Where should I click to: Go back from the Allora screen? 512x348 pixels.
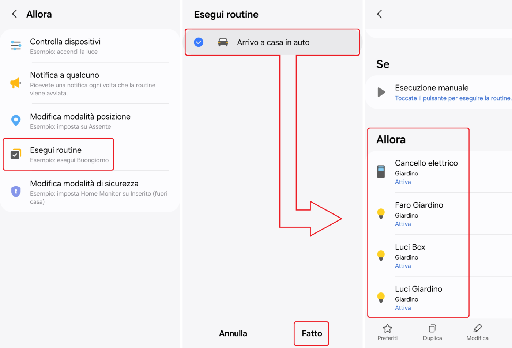15,14
